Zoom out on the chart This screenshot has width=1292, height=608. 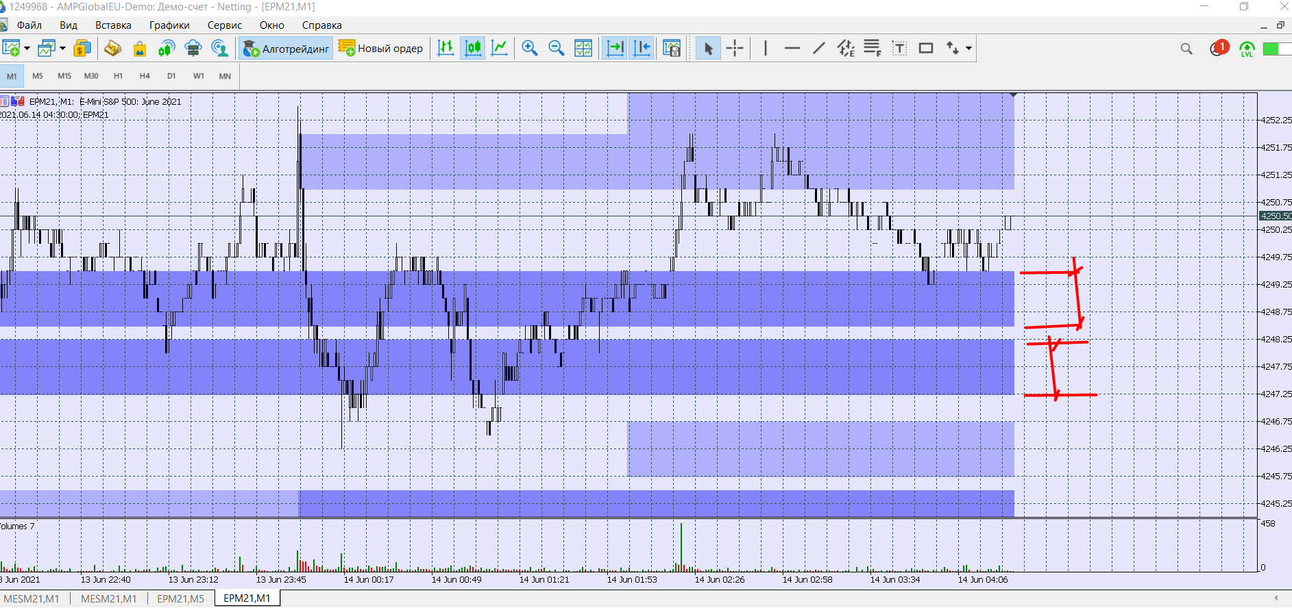coord(556,48)
